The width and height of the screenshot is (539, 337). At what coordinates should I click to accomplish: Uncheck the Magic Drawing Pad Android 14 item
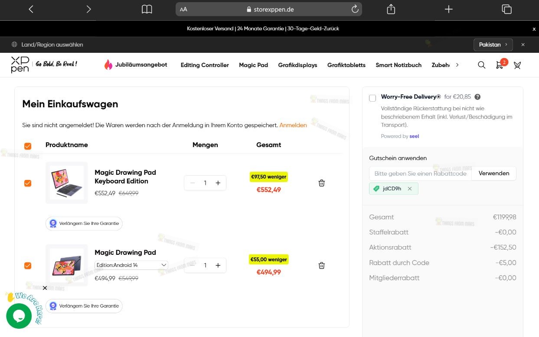pyautogui.click(x=28, y=266)
